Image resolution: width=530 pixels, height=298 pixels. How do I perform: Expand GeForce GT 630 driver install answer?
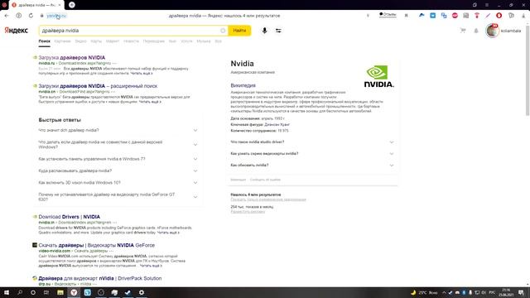(x=118, y=197)
